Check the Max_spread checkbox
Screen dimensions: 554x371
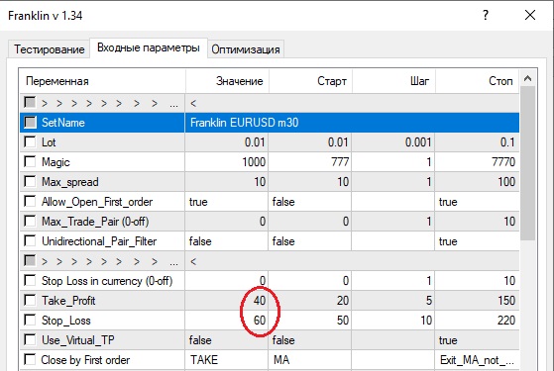click(x=30, y=182)
